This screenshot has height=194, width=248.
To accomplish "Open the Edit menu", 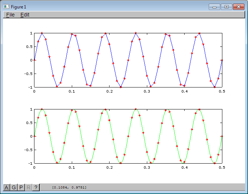I will pos(25,15).
